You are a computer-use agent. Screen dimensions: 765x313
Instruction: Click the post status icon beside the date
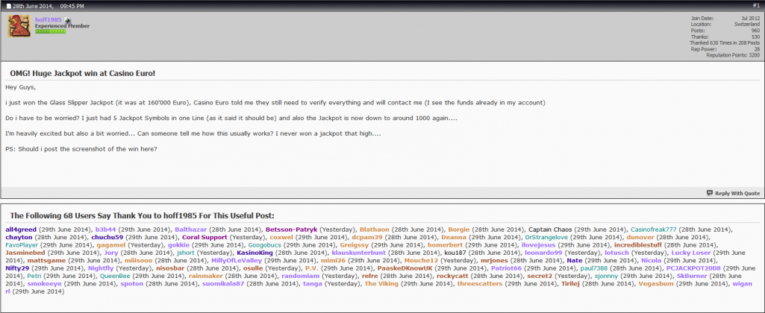tap(8, 6)
